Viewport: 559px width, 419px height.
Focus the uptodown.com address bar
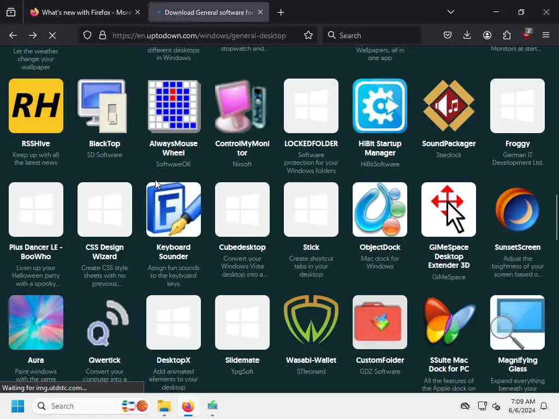pyautogui.click(x=199, y=35)
